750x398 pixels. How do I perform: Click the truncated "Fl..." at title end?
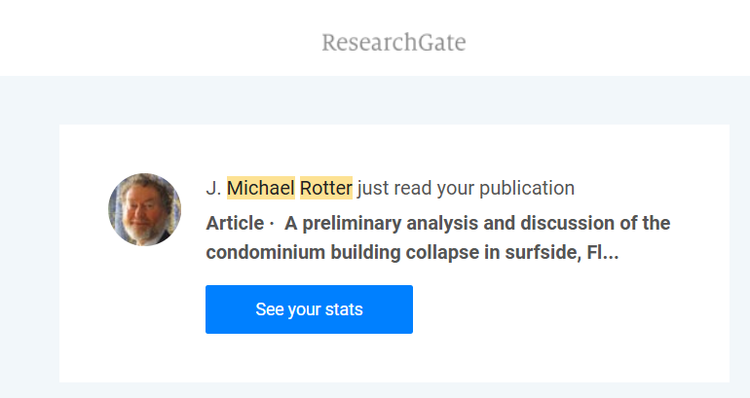coord(603,252)
